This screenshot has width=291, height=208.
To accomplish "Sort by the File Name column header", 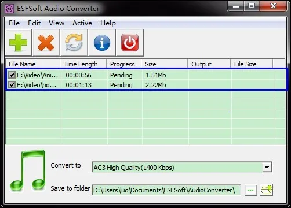I will click(32, 64).
